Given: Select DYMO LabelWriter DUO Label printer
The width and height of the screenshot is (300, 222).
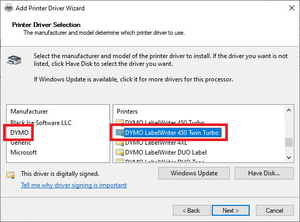Looking at the screenshot, I should pyautogui.click(x=166, y=152).
